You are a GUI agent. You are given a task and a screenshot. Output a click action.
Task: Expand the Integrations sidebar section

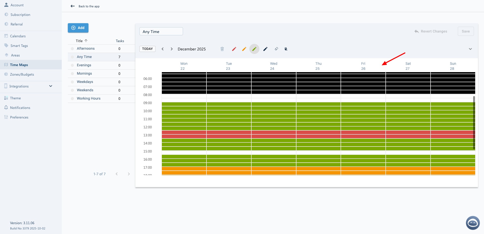coord(51,86)
